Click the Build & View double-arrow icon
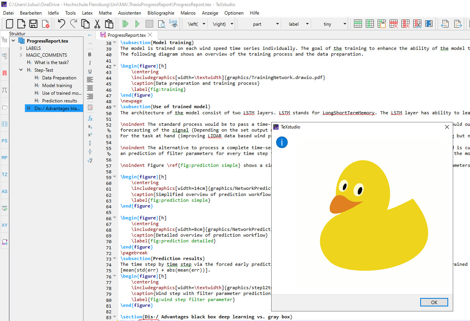 [125, 24]
